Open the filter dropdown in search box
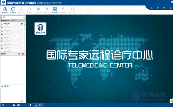The height and width of the screenshot is (107, 173). pyautogui.click(x=23, y=17)
